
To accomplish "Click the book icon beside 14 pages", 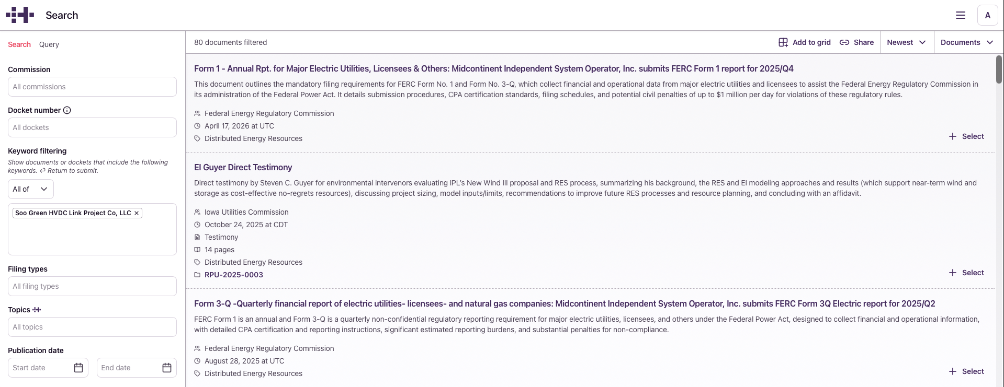I will pos(197,250).
